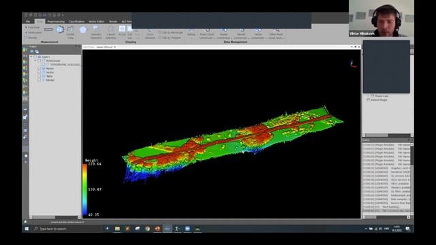The height and width of the screenshot is (245, 436).
Task: Select the Model layer row in tree
Action: click(50, 80)
